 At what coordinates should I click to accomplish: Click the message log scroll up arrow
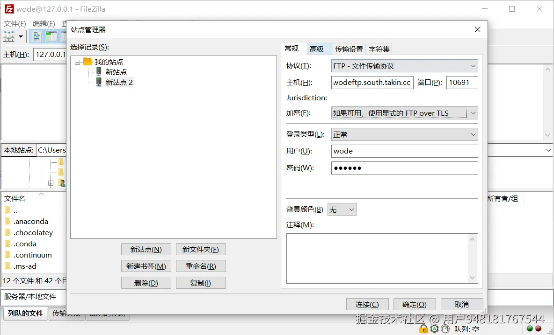coord(547,70)
